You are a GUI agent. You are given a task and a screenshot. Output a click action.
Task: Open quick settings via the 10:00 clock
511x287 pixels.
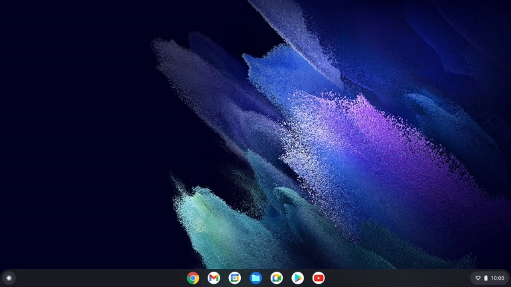(497, 278)
